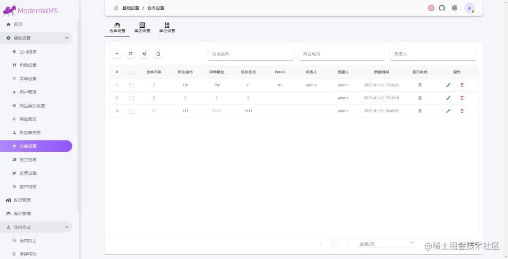This screenshot has width=508, height=259.
Task: Open the GitHub icon in header
Action: pos(442,8)
